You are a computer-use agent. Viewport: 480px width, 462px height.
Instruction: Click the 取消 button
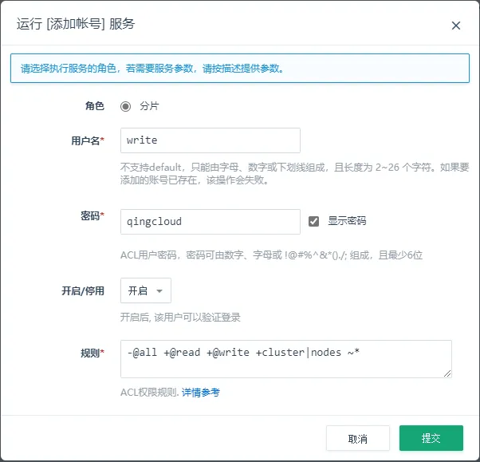click(358, 438)
